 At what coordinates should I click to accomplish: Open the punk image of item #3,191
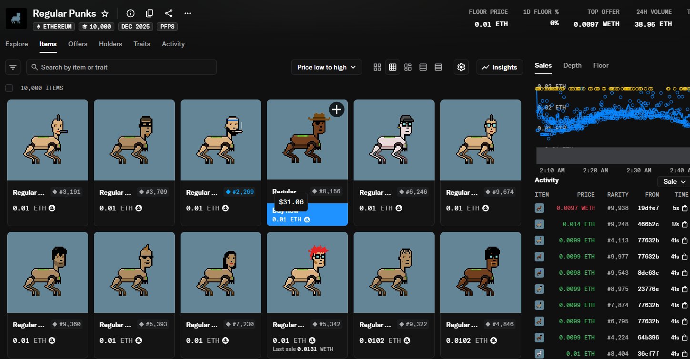pyautogui.click(x=48, y=140)
